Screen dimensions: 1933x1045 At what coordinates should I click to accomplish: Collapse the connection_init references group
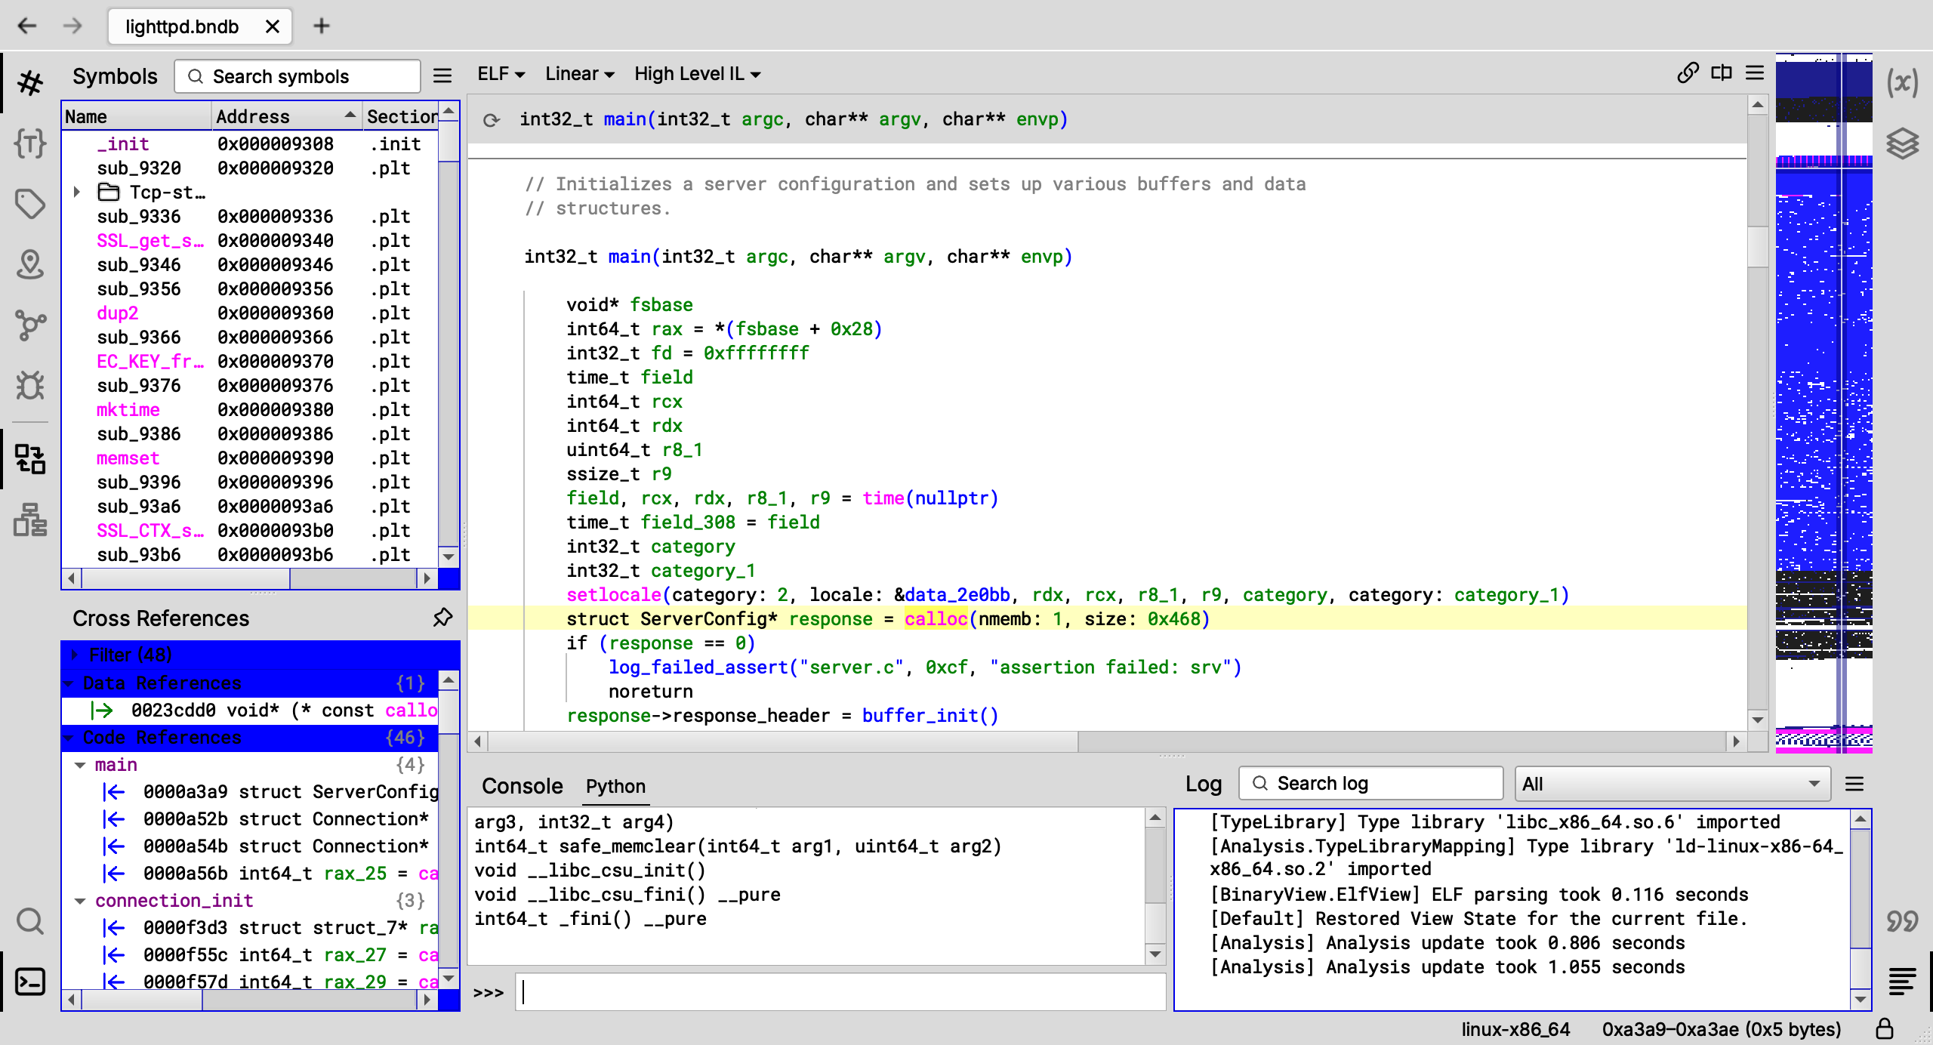point(80,901)
